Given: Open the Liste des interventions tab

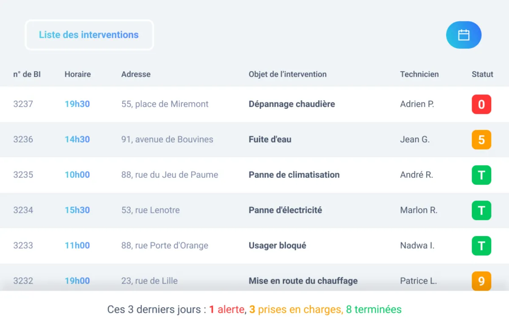Looking at the screenshot, I should coord(89,35).
